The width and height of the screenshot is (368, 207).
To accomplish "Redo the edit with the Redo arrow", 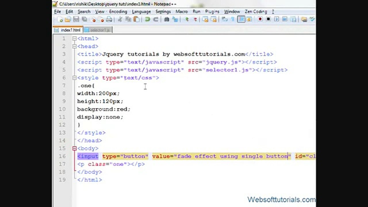I will pyautogui.click(x=156, y=20).
